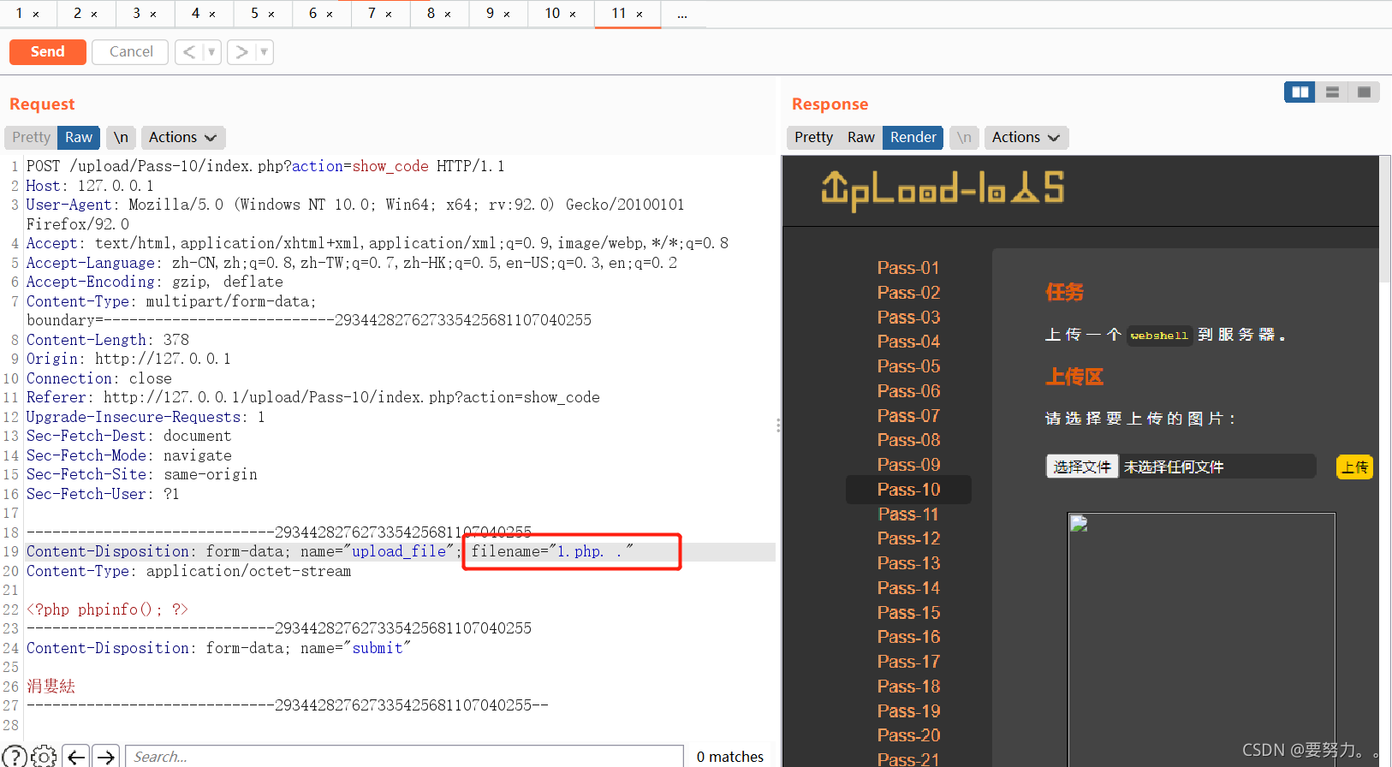
Task: Toggle \n non-printable characters in Request
Action: pos(121,137)
